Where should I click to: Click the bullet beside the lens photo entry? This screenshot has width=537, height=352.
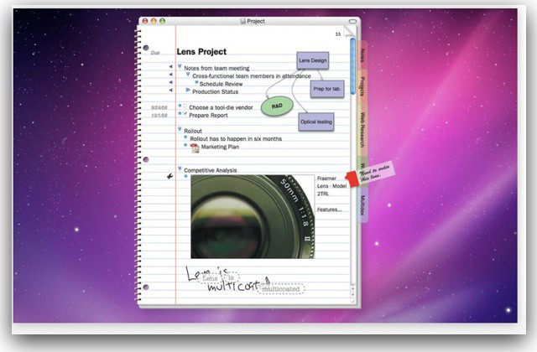185,177
